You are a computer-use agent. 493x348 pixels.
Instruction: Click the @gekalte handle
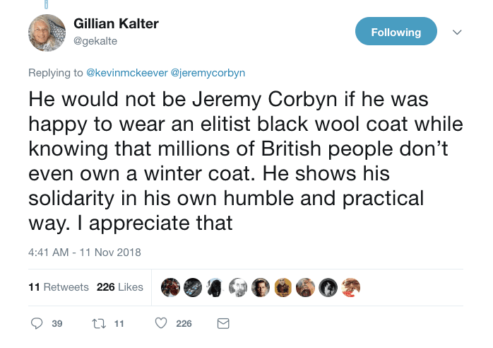(95, 41)
